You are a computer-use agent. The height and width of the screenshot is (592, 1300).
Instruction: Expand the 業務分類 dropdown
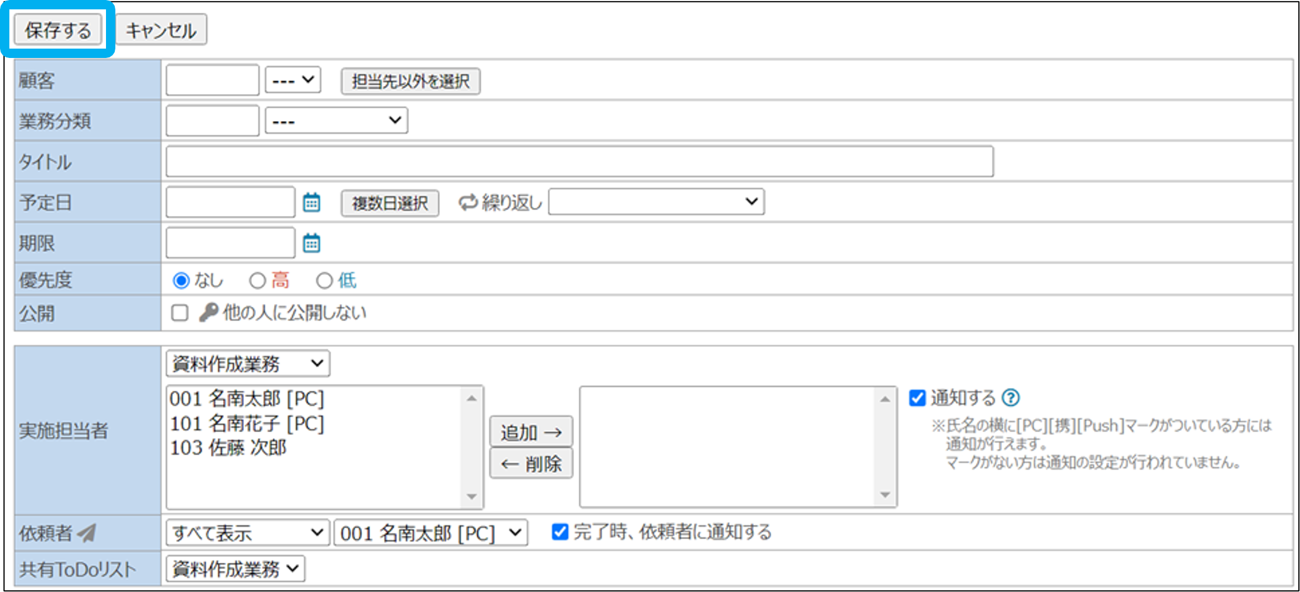[336, 121]
